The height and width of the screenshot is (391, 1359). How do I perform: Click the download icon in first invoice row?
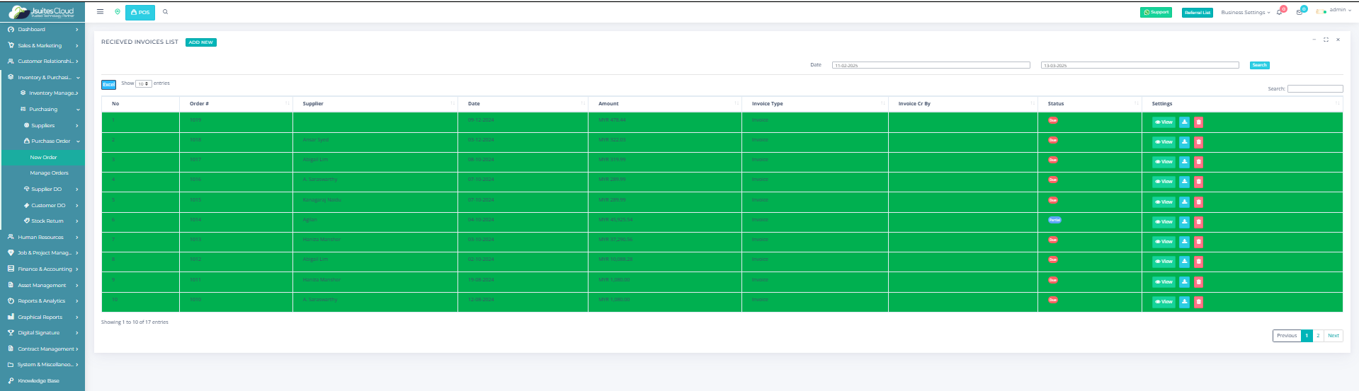tap(1184, 122)
